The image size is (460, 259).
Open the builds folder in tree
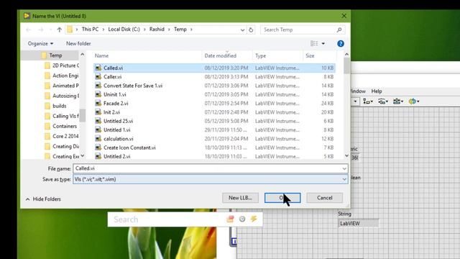pos(55,106)
